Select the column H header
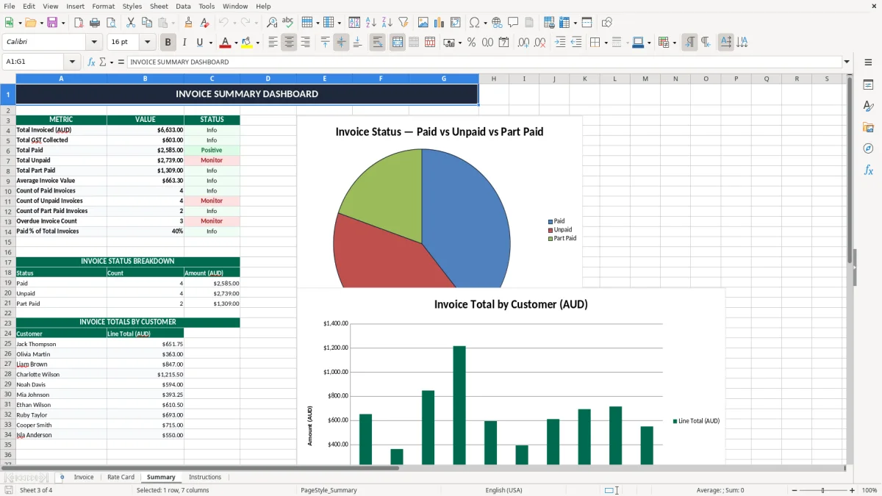 [x=493, y=79]
